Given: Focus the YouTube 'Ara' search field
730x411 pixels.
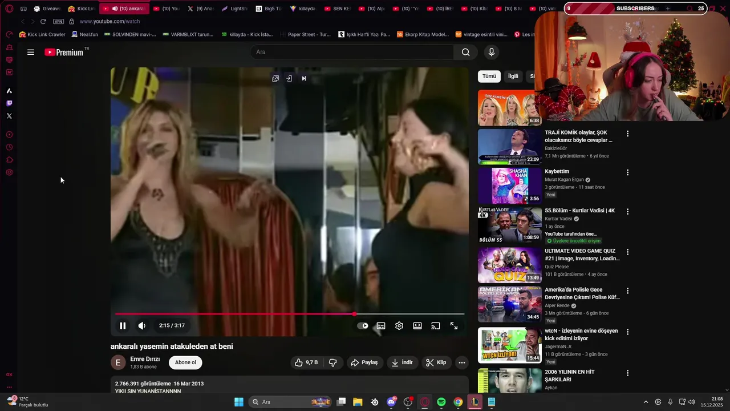Looking at the screenshot, I should 352,52.
